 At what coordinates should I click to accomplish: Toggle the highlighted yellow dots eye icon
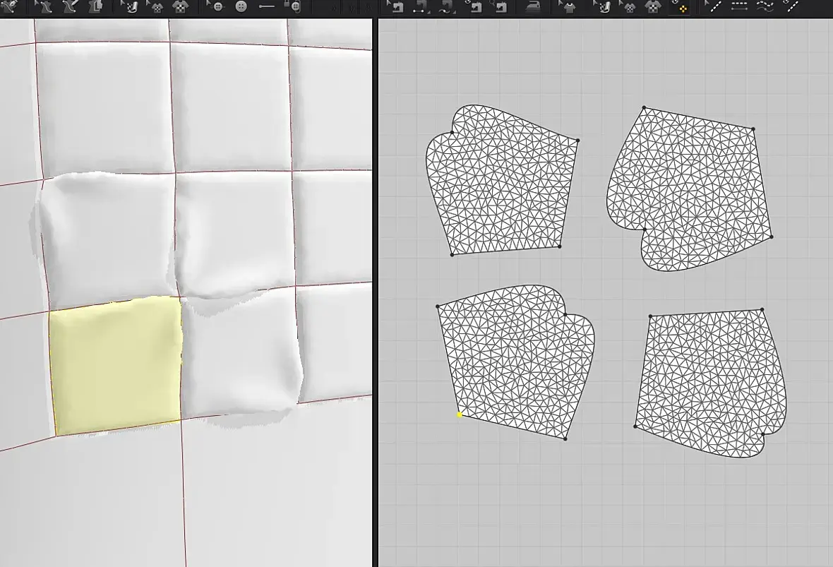coord(680,6)
